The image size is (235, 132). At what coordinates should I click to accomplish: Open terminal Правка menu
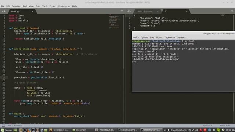pos(144,37)
